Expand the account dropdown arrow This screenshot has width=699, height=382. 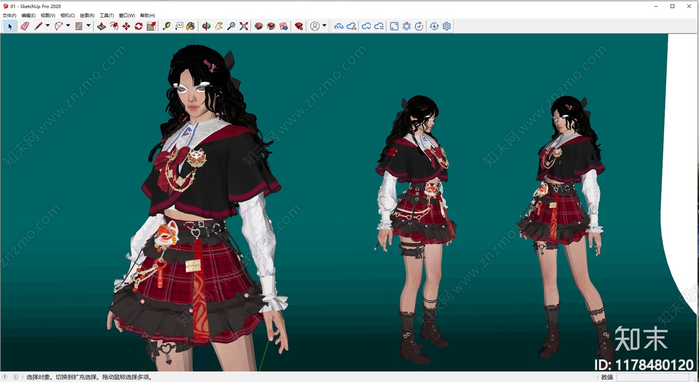tap(324, 26)
